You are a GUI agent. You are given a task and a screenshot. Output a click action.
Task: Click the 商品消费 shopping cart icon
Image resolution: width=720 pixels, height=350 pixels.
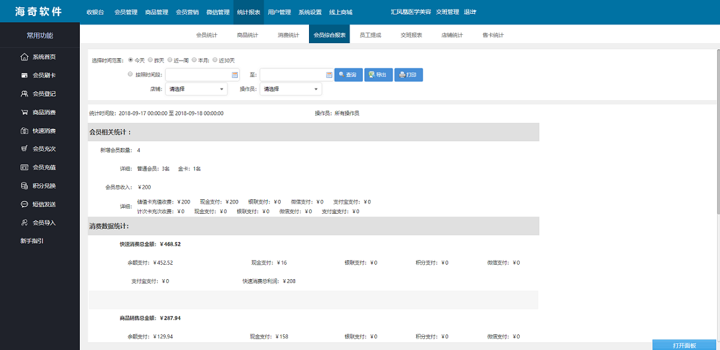pyautogui.click(x=24, y=112)
